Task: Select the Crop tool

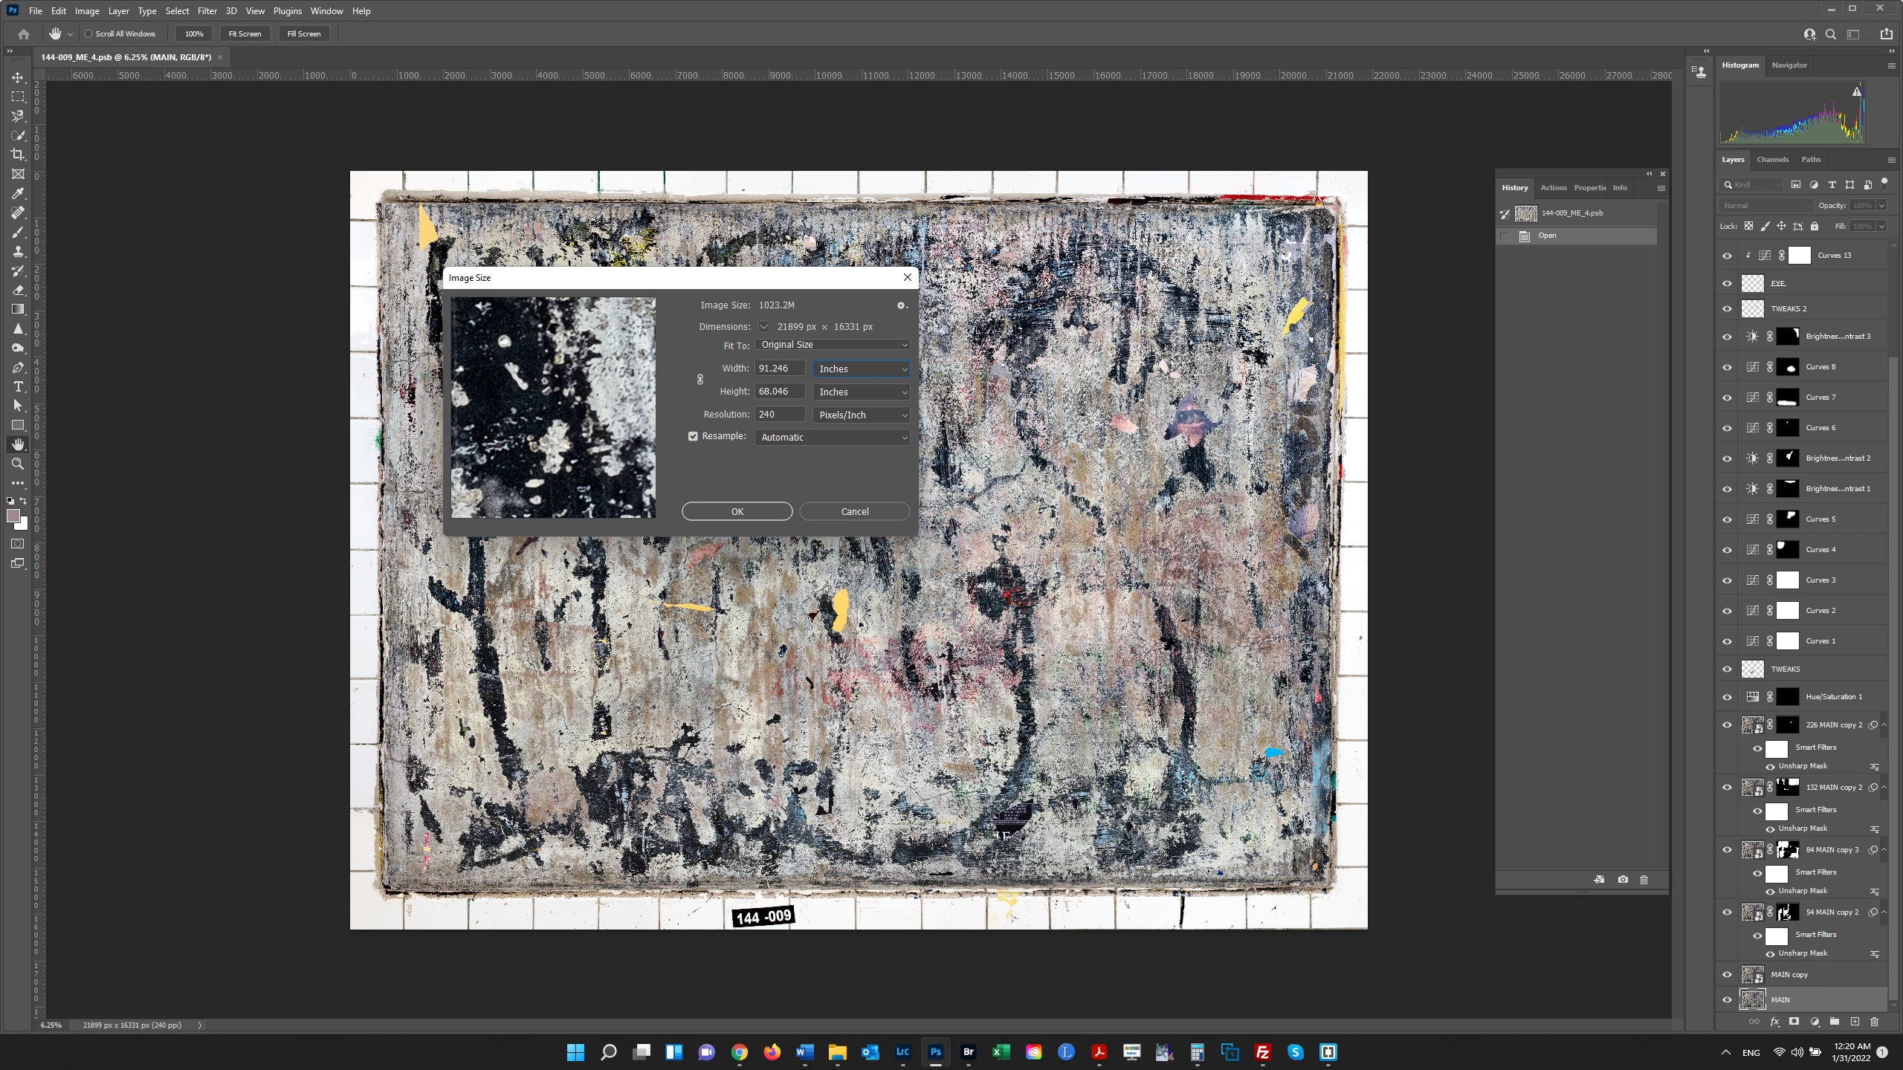Action: coord(18,155)
